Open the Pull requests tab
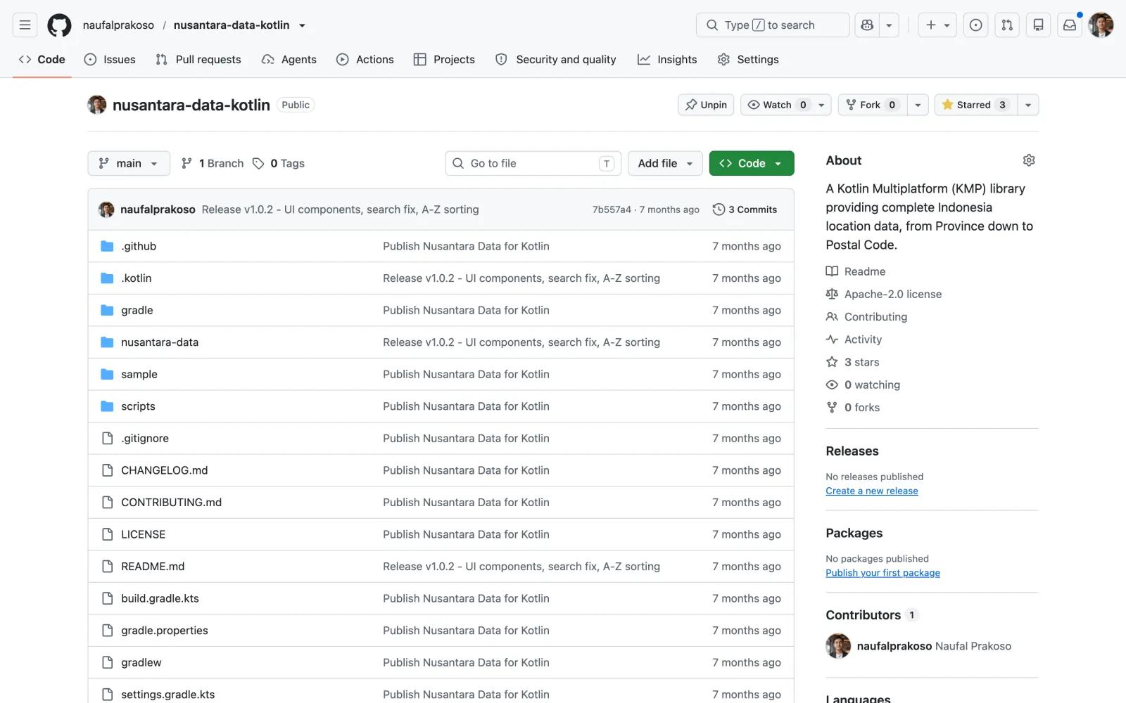1126x703 pixels. pyautogui.click(x=198, y=60)
